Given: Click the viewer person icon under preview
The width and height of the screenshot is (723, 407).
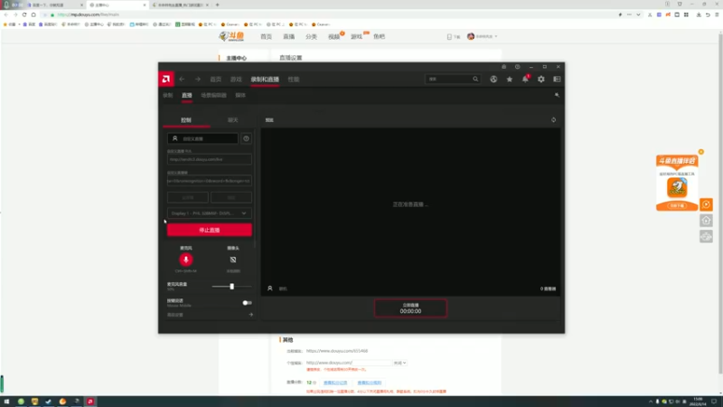Looking at the screenshot, I should pos(269,289).
